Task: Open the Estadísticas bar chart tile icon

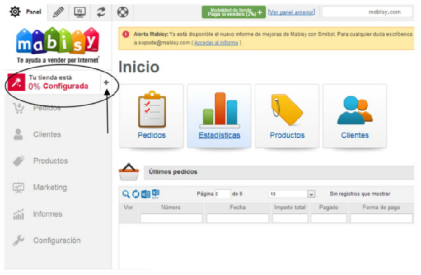Action: (219, 110)
